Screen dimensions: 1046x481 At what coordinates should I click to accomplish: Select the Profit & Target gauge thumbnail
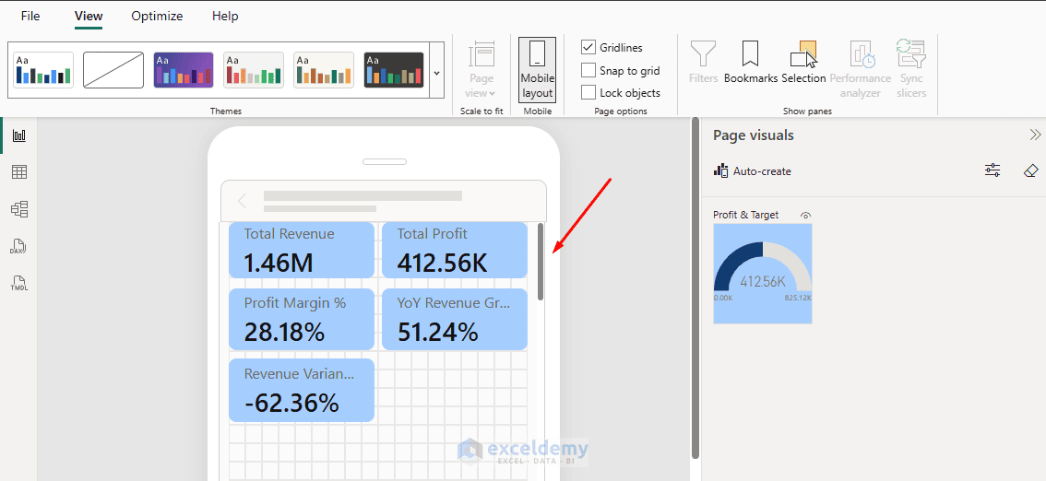(x=763, y=274)
